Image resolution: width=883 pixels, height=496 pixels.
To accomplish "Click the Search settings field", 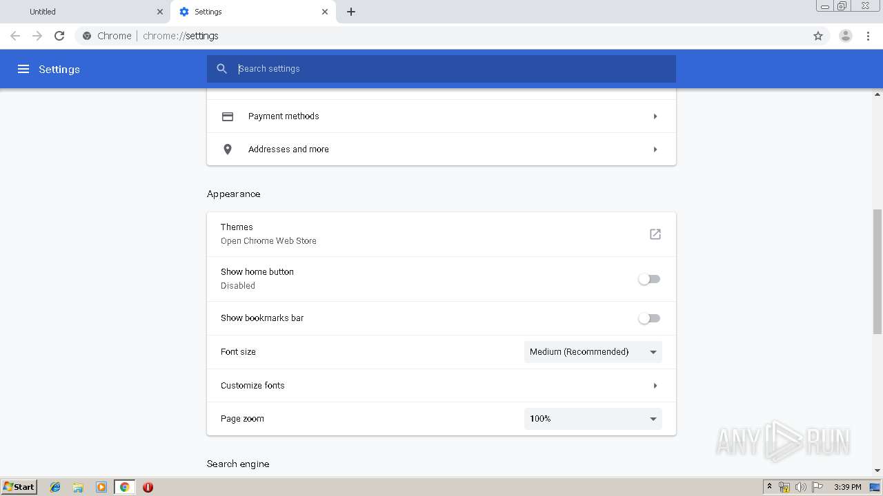I will (x=441, y=69).
